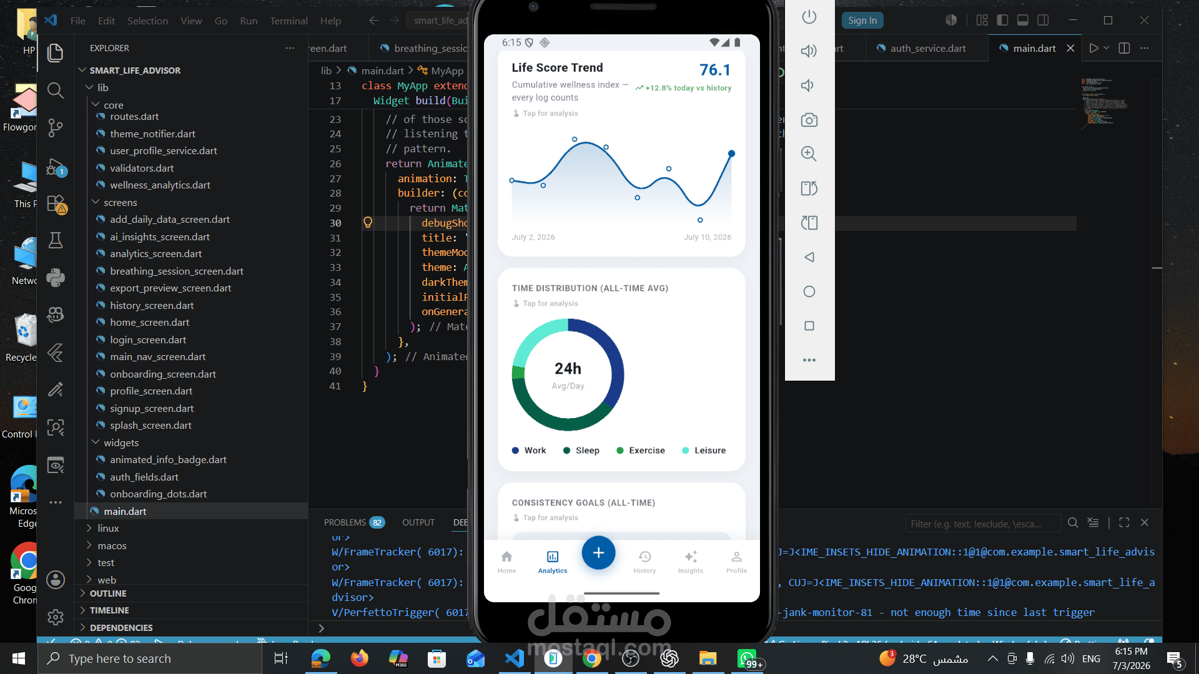Open the Extensions view
Image resolution: width=1199 pixels, height=674 pixels.
coord(56,204)
